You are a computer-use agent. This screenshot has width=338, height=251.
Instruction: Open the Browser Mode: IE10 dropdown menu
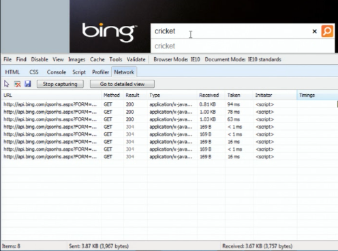point(176,59)
